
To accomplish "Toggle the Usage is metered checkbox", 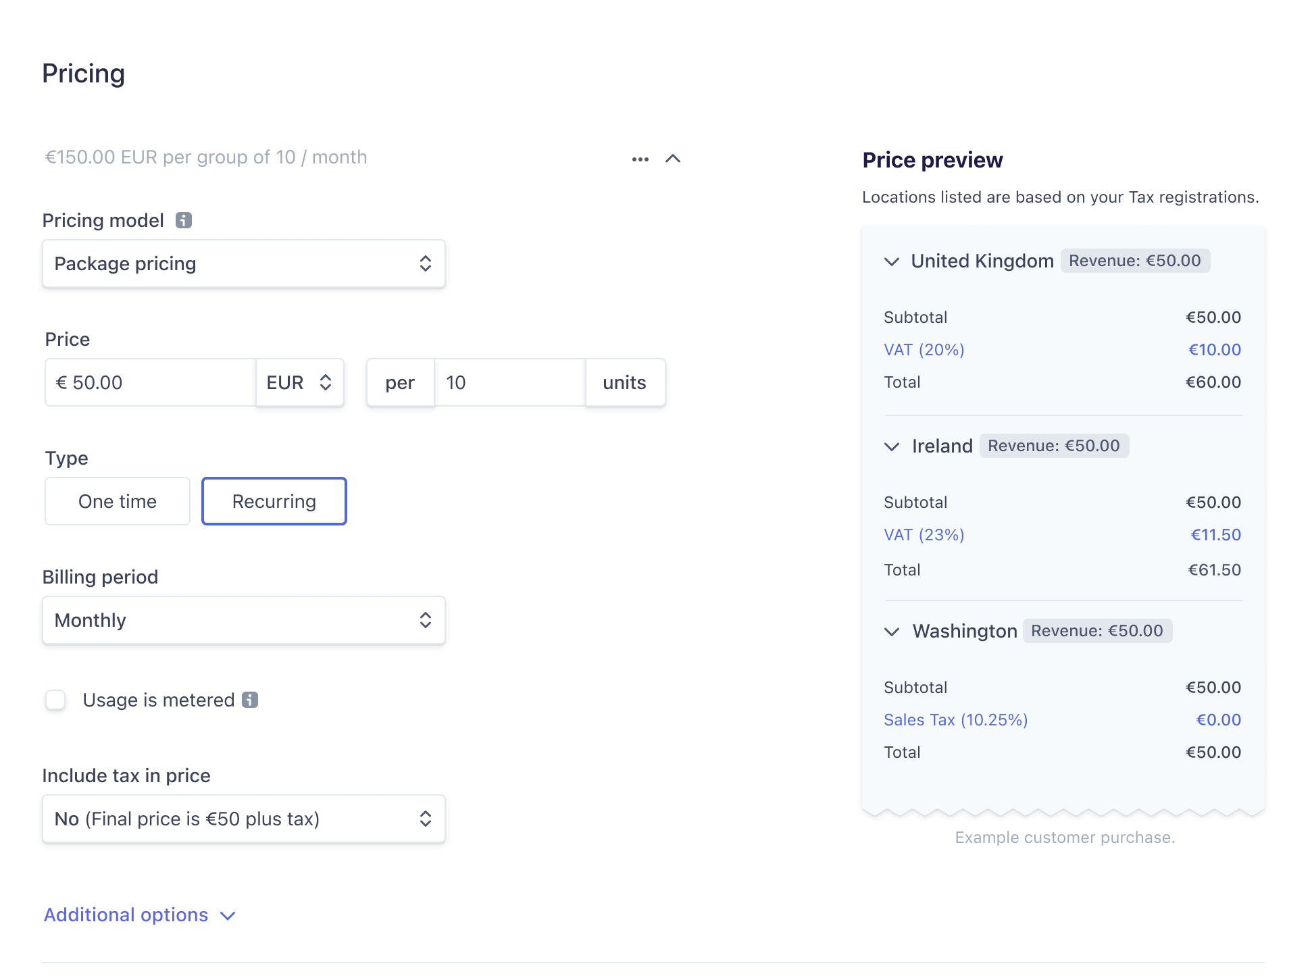I will [x=57, y=700].
